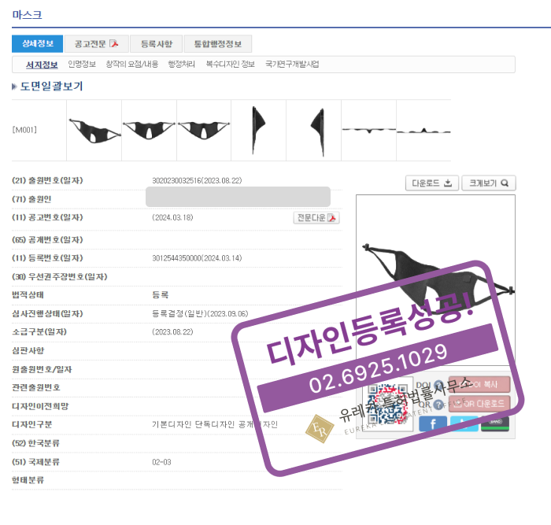Click the DOI help question-mark icon
Image resolution: width=551 pixels, height=525 pixels.
[x=438, y=386]
